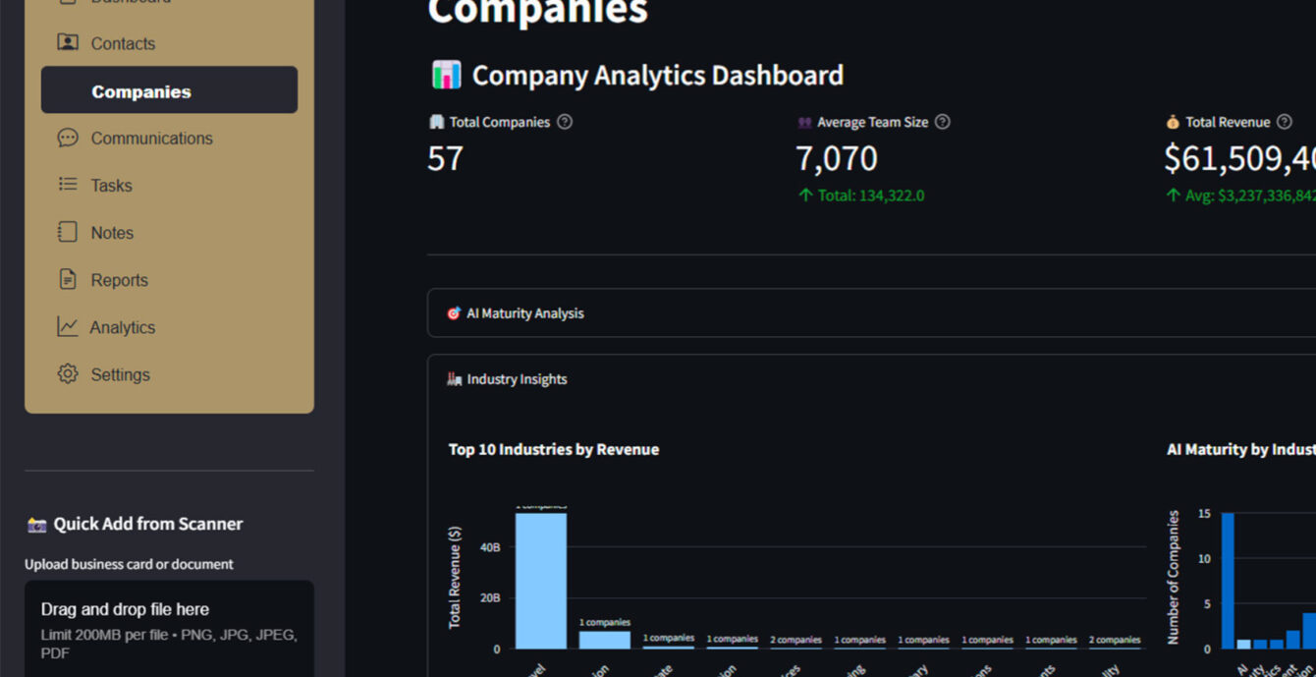Viewport: 1316px width, 677px height.
Task: Click the Analytics line chart icon
Action: [68, 327]
